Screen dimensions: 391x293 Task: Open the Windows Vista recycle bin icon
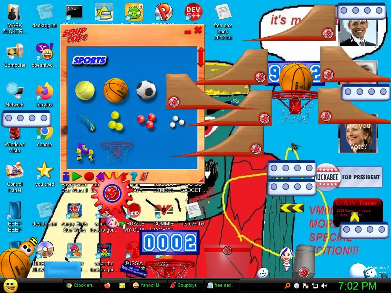15,141
